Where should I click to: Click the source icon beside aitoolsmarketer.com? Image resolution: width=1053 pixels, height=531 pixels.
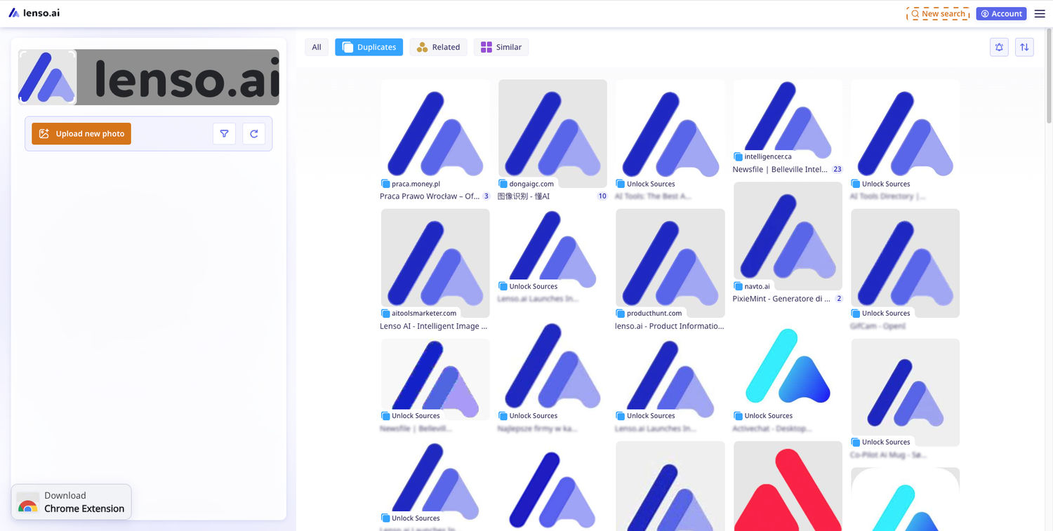pyautogui.click(x=385, y=313)
